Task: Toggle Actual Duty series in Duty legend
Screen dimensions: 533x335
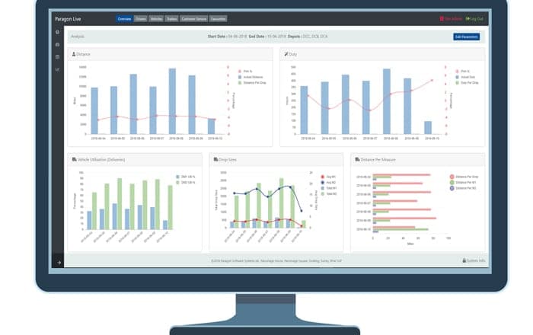Action: click(465, 77)
